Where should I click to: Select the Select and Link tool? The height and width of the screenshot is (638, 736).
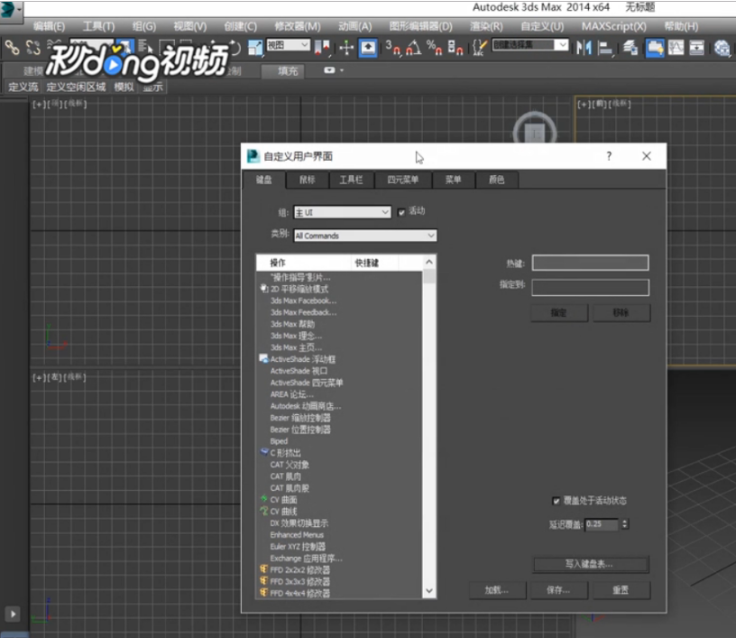coord(13,48)
